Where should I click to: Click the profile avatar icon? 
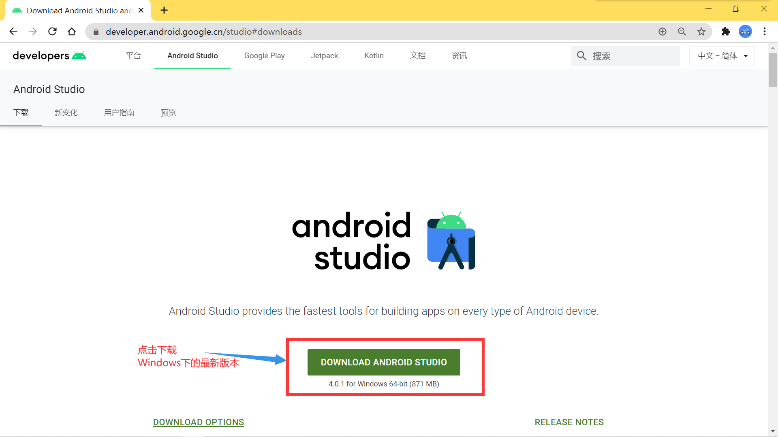(745, 32)
